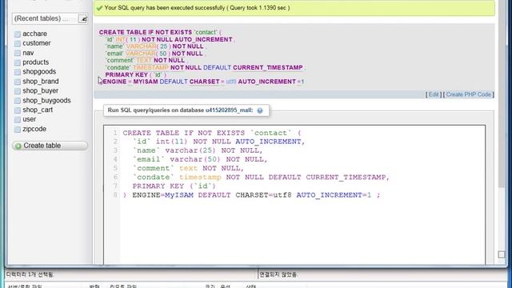Click the small square icon beside editor
The image size is (512, 288).
[502, 254]
